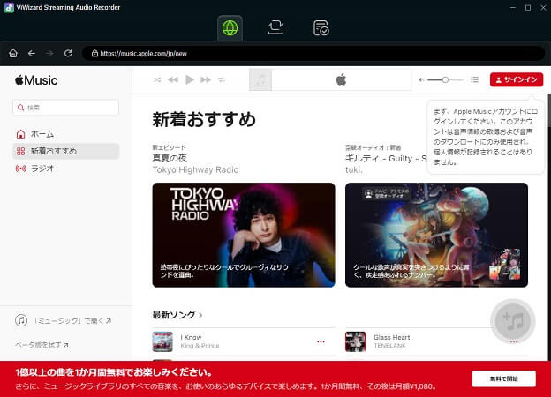Screen dimensions: 551x397
Task: Click the ViWizard app logo icon
Action: [x=9, y=7]
